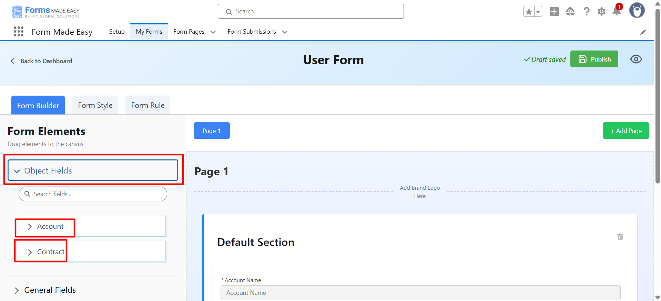Open the Trailhead guidance icon
The image size is (661, 301).
(x=570, y=12)
